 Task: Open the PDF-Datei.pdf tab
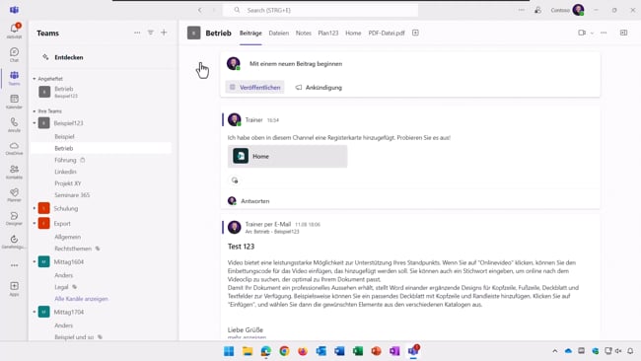[387, 33]
